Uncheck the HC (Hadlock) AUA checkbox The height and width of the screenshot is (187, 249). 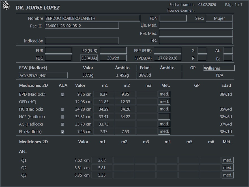click(63, 109)
